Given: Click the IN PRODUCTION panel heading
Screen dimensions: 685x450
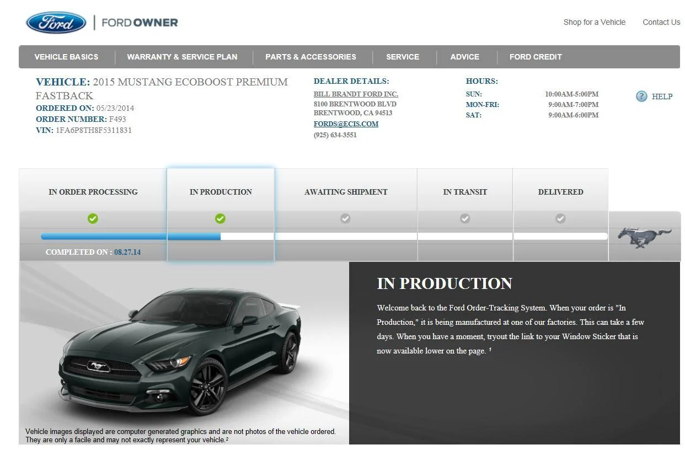Looking at the screenshot, I should [x=445, y=283].
